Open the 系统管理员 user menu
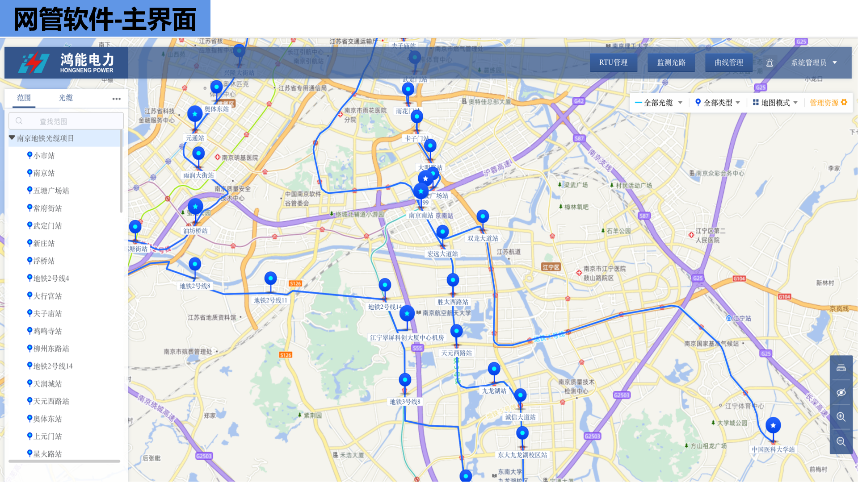The width and height of the screenshot is (858, 482). (813, 63)
